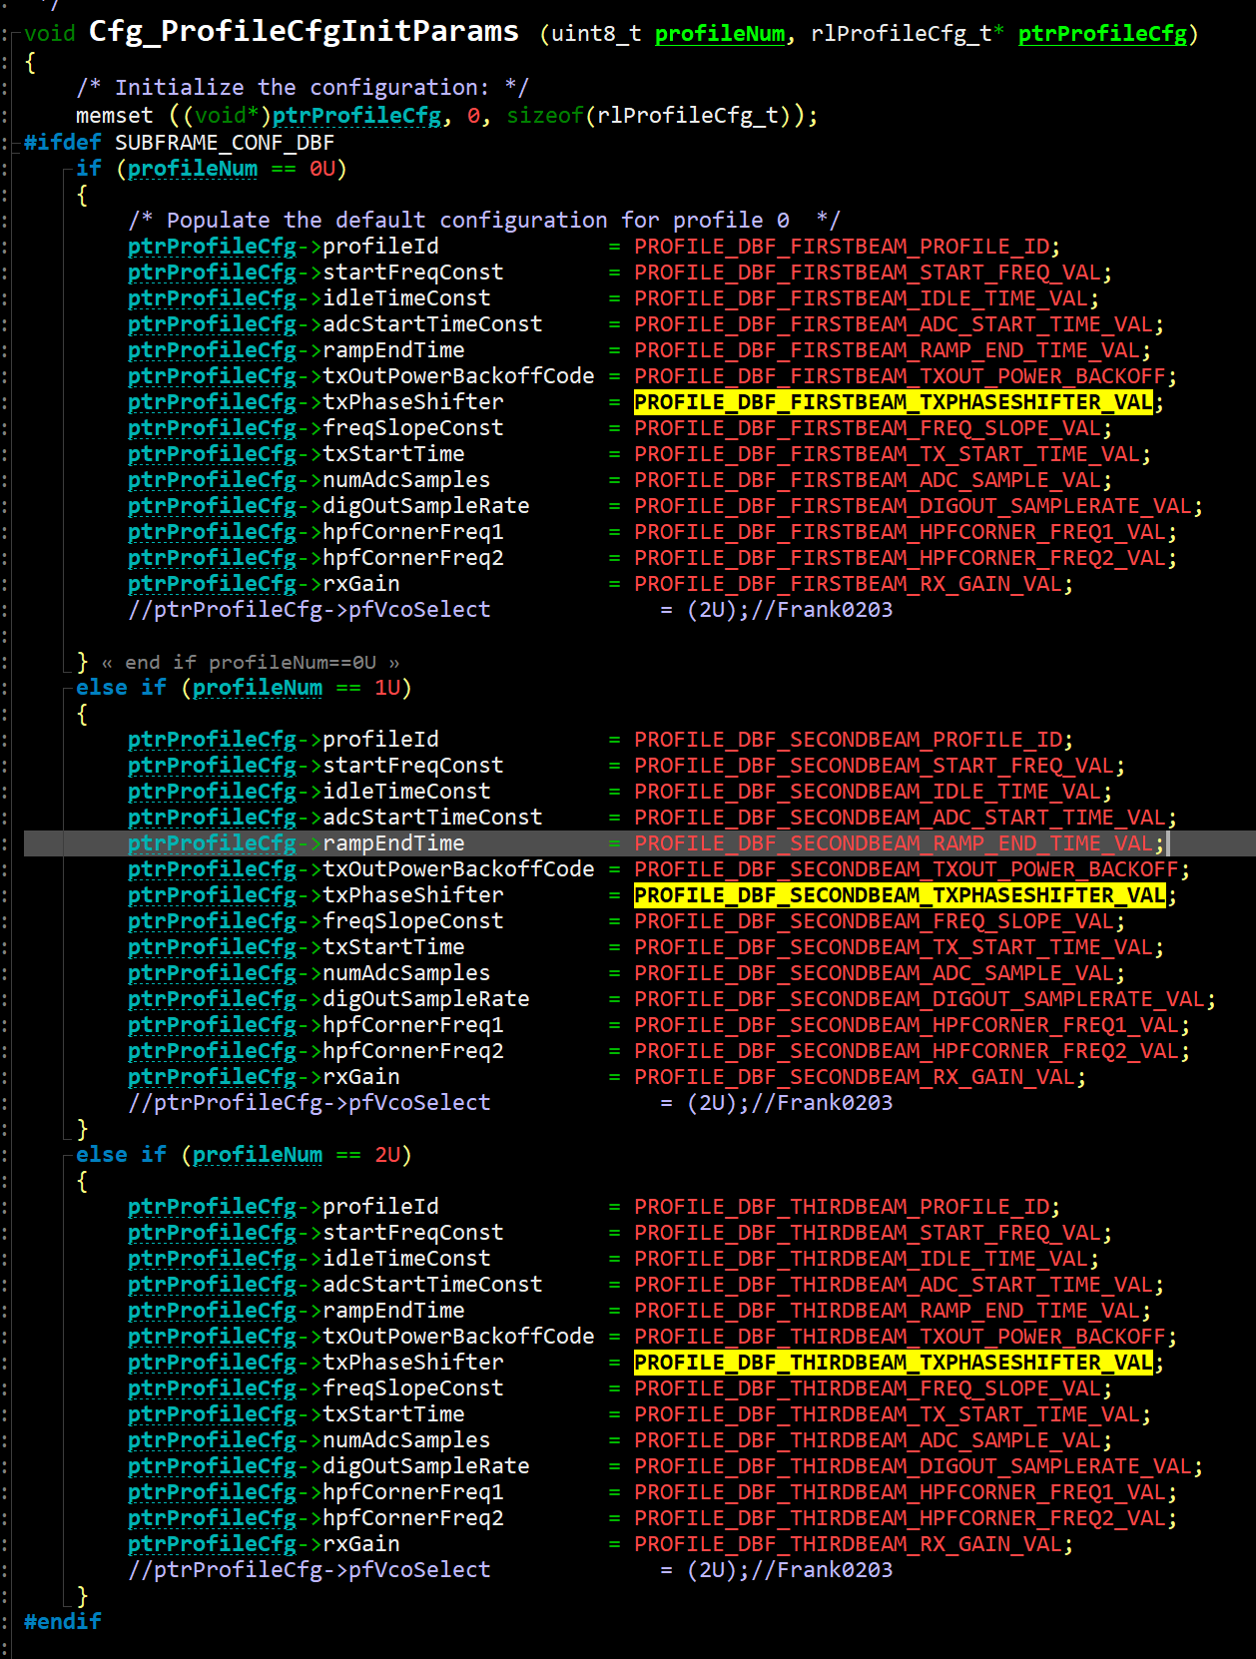Click the #endif directive
The image size is (1256, 1659).
click(62, 1622)
